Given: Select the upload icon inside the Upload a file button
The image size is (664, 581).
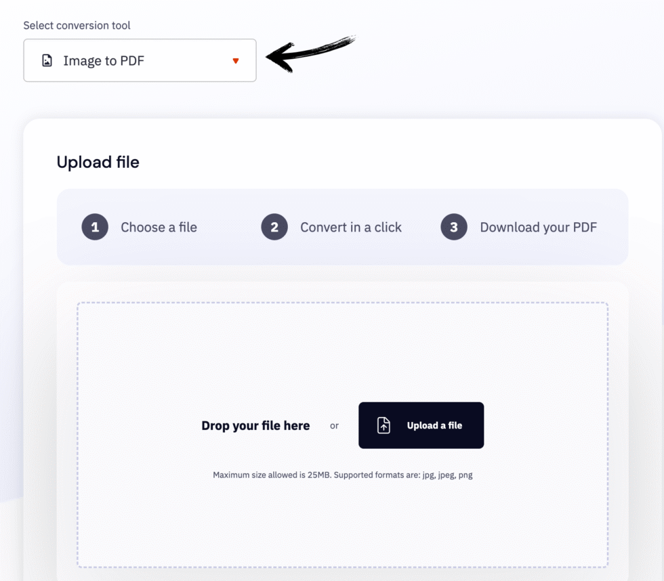Looking at the screenshot, I should point(384,425).
